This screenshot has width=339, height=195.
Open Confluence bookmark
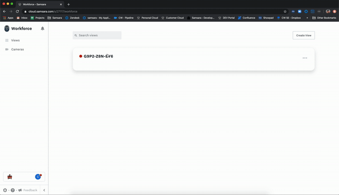246,18
